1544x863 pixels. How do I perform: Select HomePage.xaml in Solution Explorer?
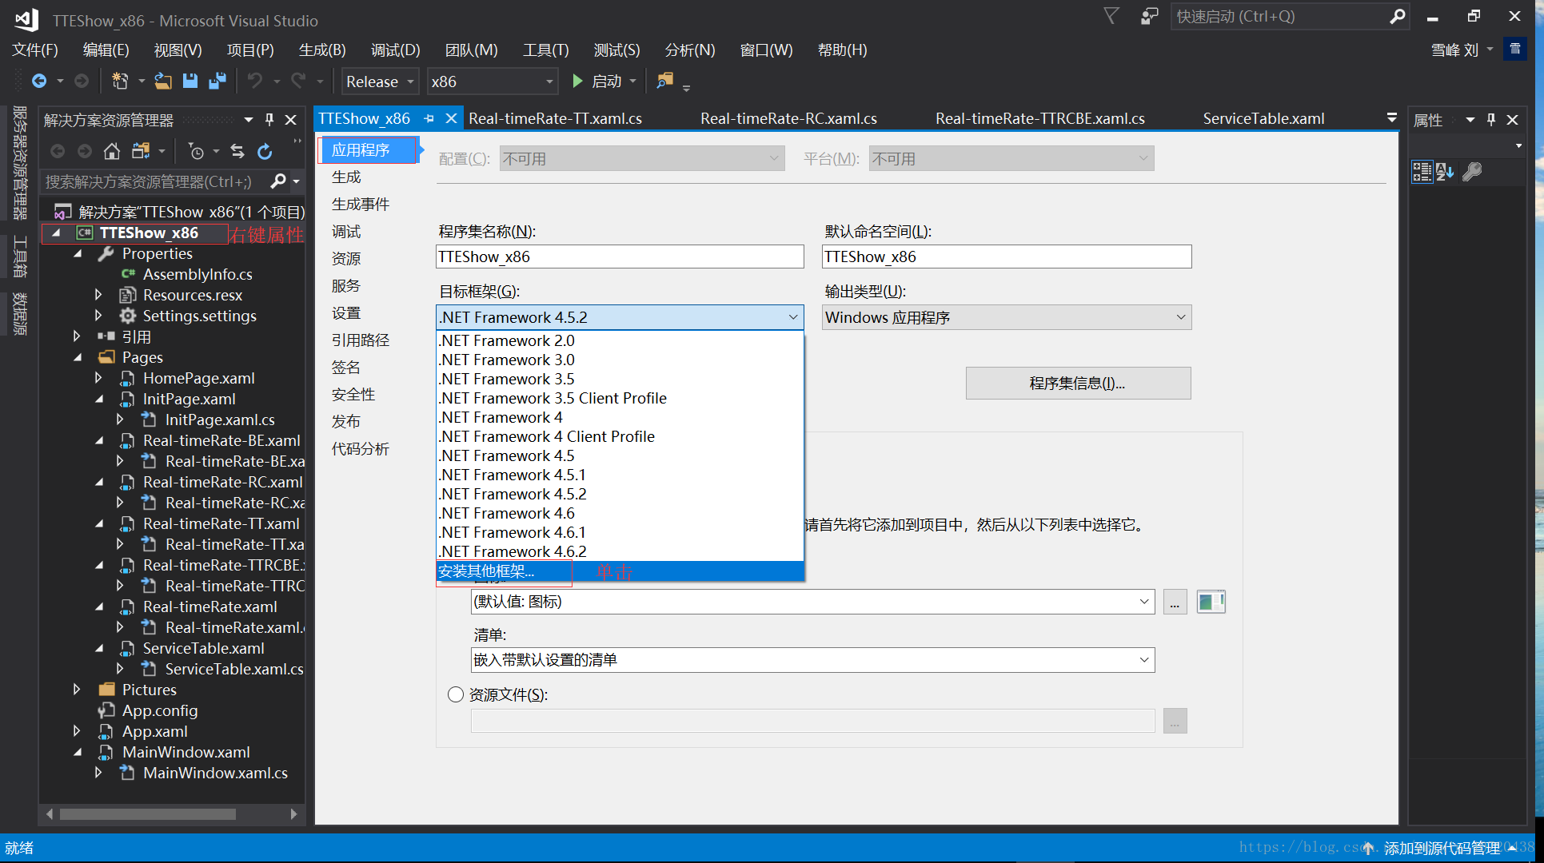coord(198,378)
